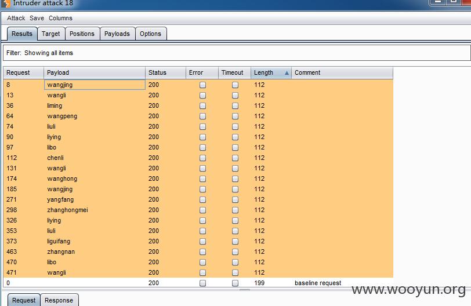471x306 pixels.
Task: Toggle Error checkbox for request 174
Action: pos(203,179)
